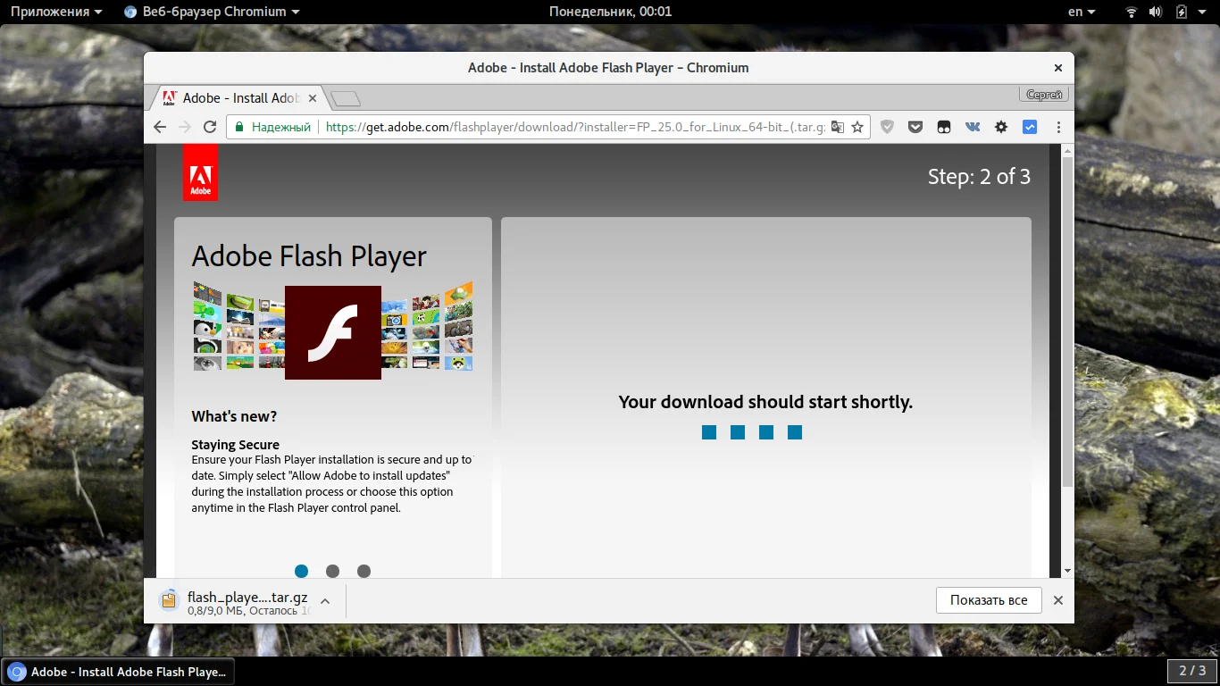Click the green padlock security icon
1220x686 pixels.
click(x=238, y=127)
